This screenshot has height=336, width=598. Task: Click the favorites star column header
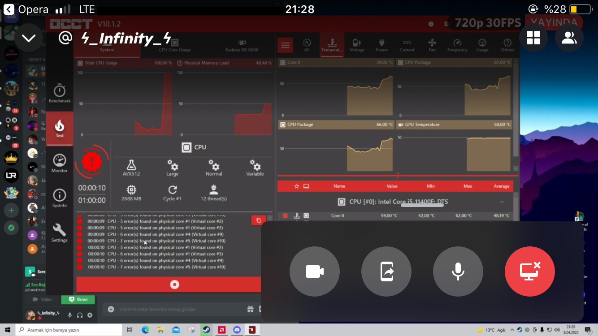(296, 186)
